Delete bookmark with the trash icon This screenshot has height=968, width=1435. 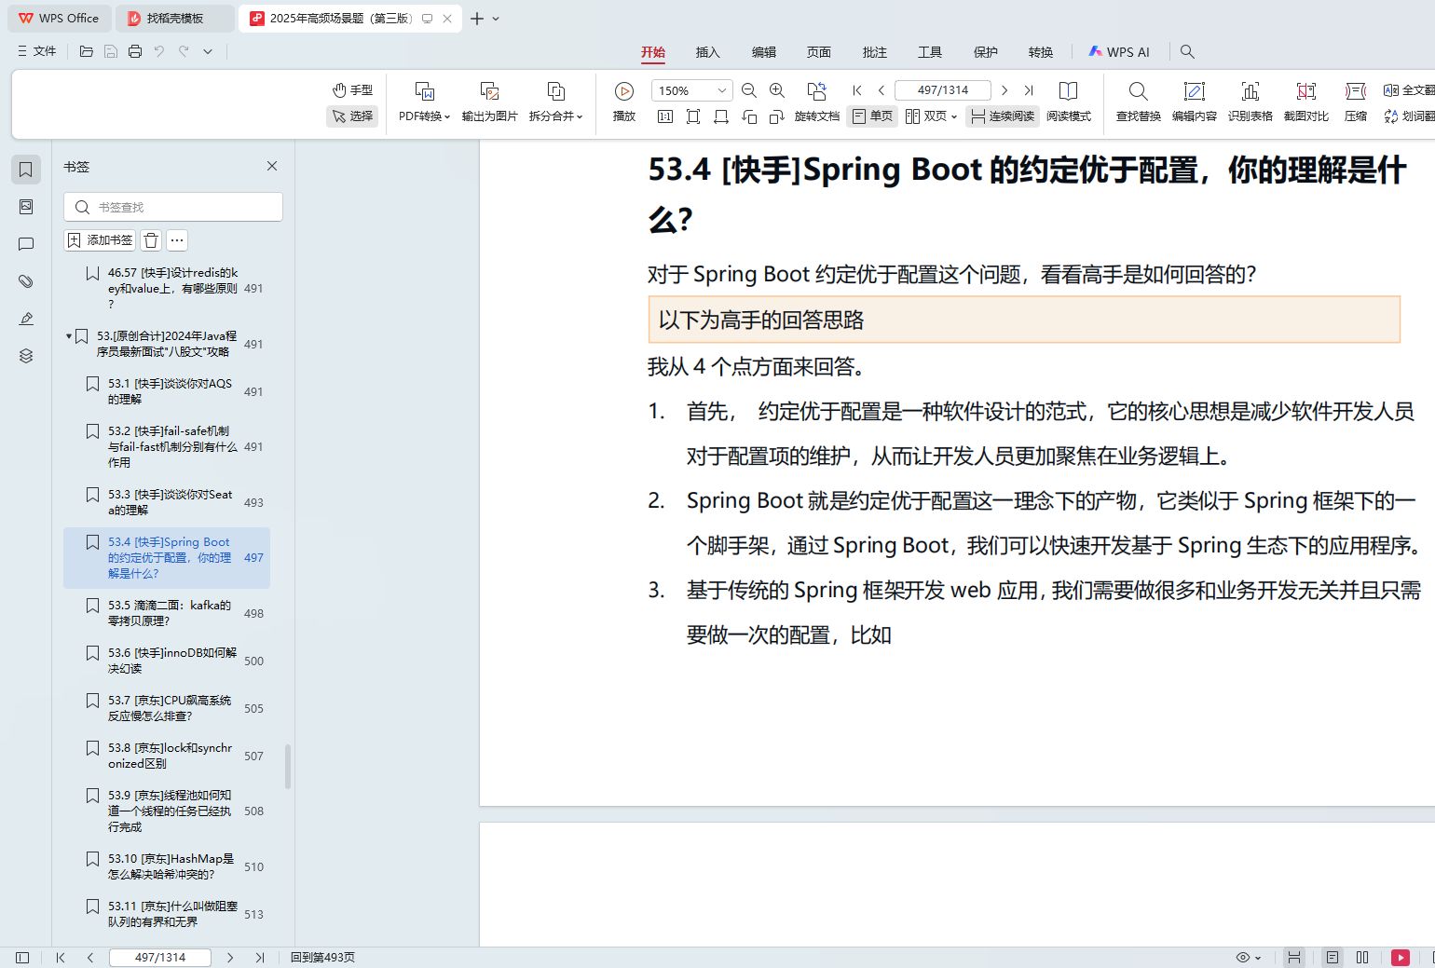(151, 240)
